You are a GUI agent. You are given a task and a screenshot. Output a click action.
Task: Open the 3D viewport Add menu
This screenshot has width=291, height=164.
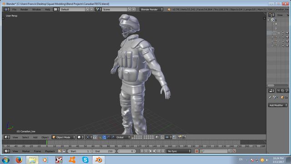click(35, 137)
